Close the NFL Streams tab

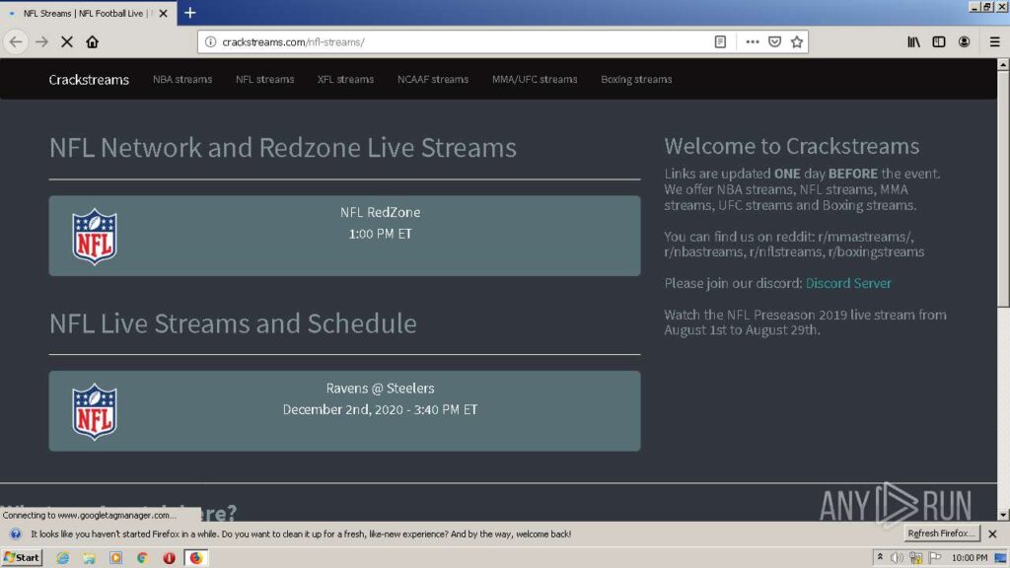coord(163,13)
